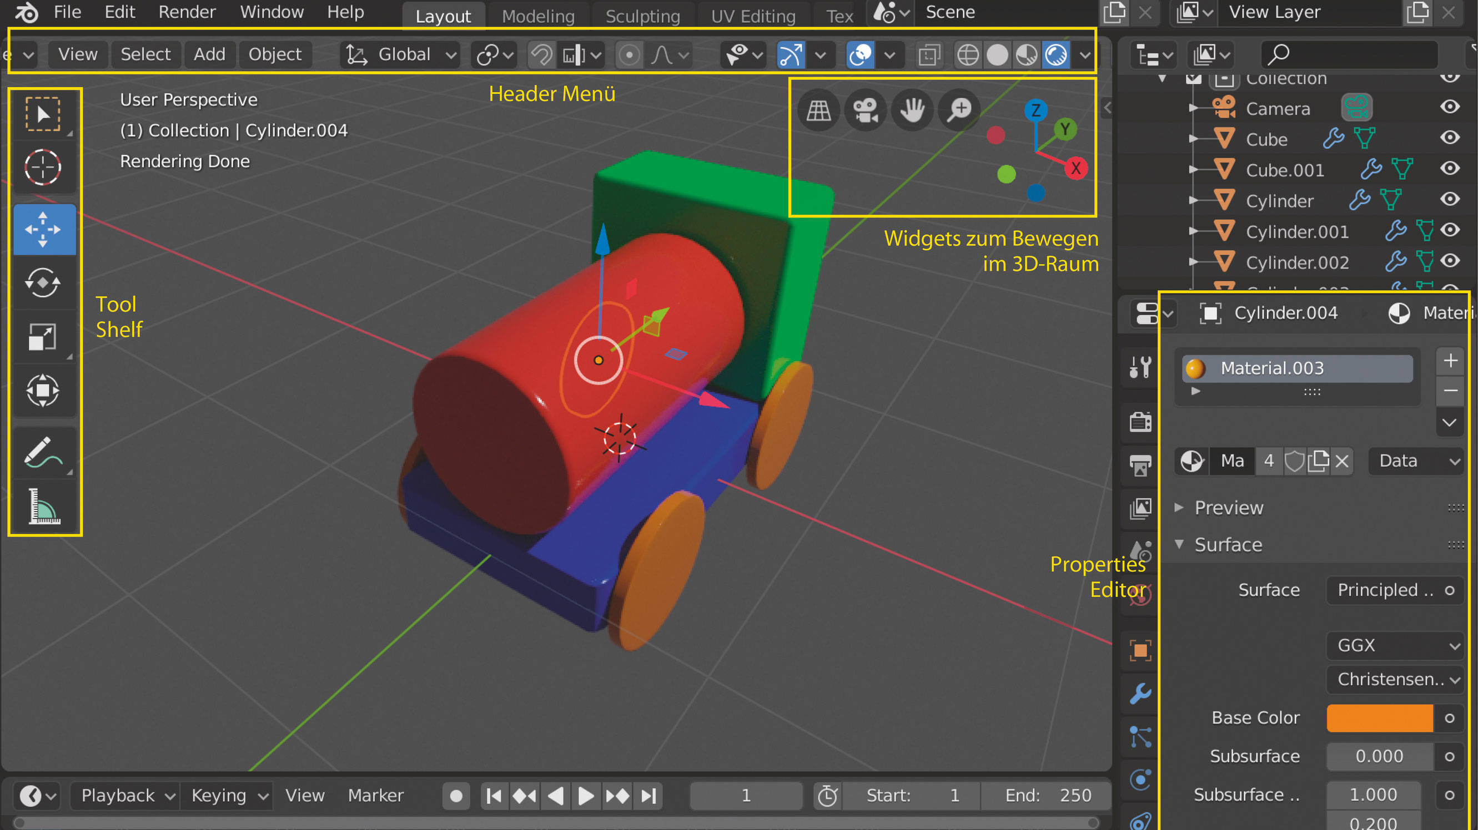Toggle visibility of Cylinder.001
Screen dimensions: 1478x830
tap(1450, 230)
